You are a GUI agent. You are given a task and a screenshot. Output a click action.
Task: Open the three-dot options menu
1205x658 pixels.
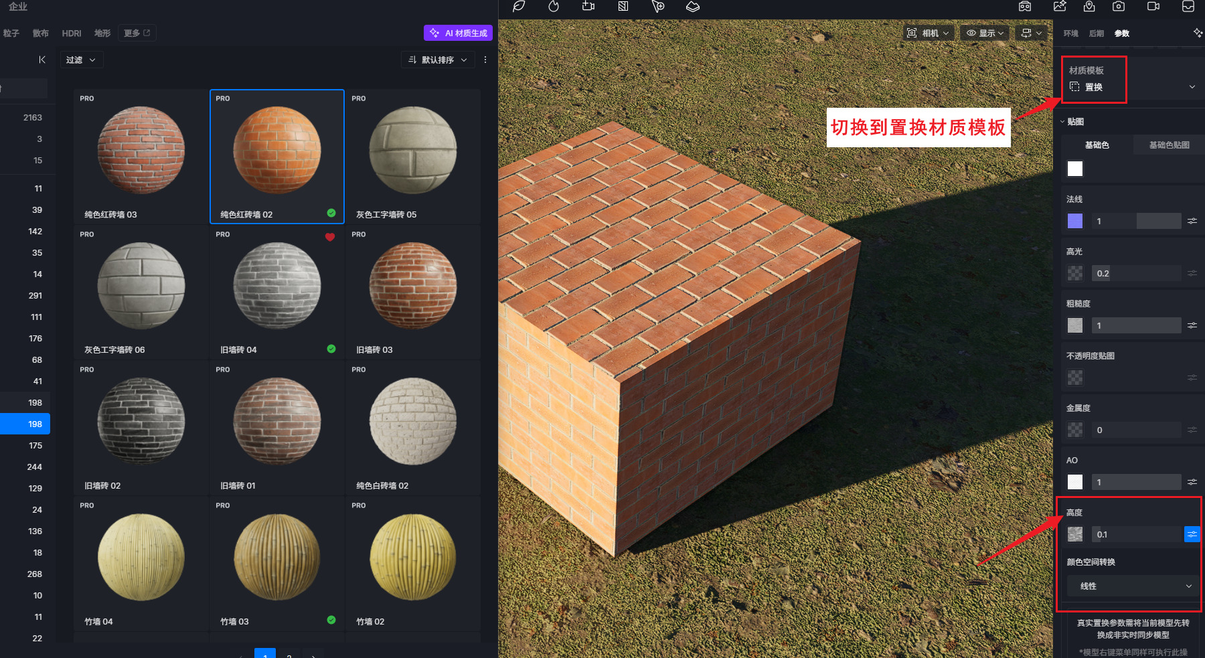pyautogui.click(x=485, y=60)
